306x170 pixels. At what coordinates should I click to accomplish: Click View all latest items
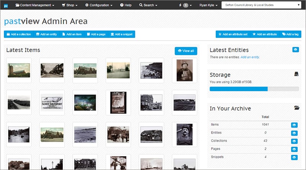186,51
